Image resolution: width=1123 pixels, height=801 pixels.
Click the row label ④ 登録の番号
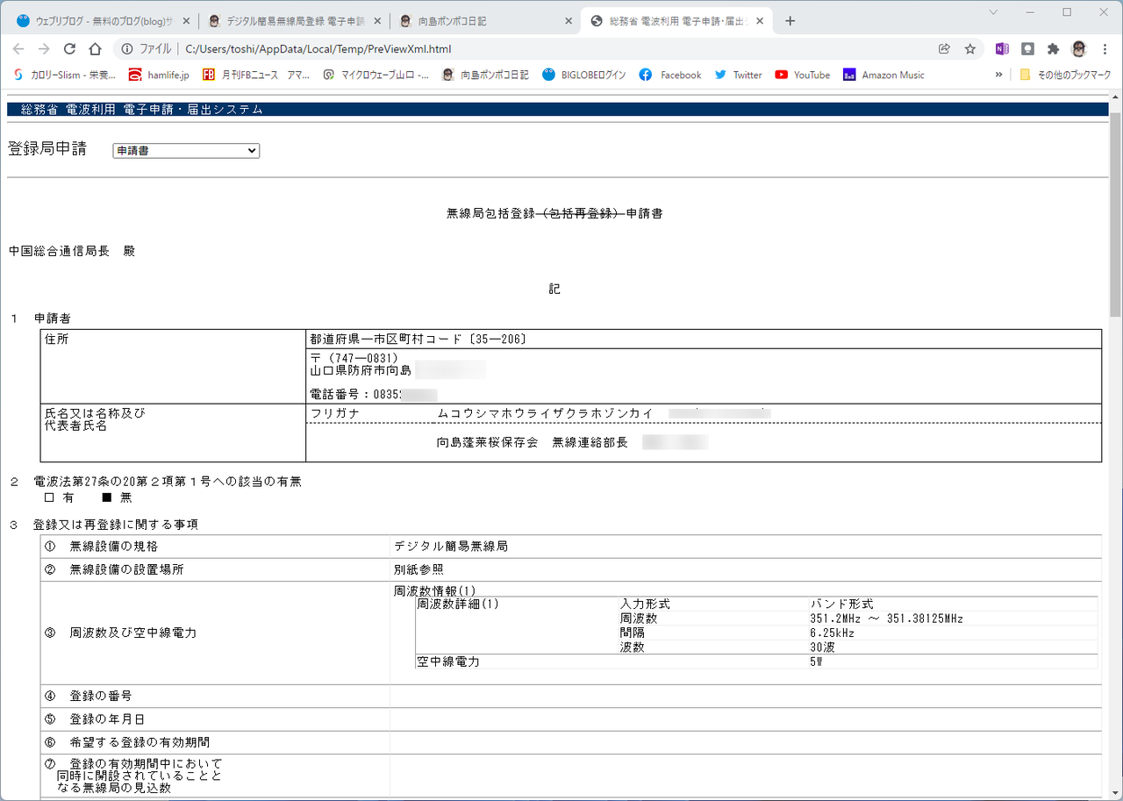click(x=88, y=696)
